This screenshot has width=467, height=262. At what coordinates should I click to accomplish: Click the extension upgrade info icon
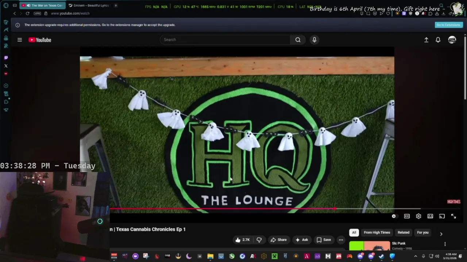(x=18, y=25)
